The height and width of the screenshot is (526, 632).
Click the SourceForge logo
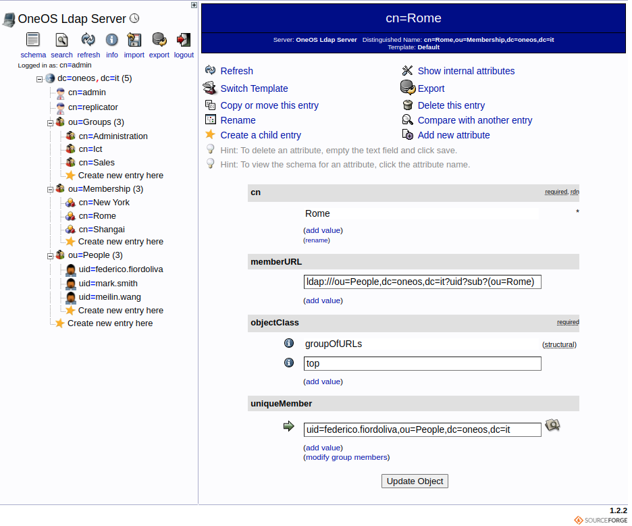[x=600, y=520]
